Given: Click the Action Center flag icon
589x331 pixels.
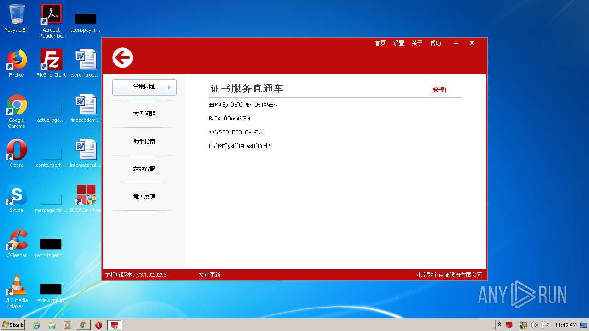Looking at the screenshot, I should (x=545, y=325).
